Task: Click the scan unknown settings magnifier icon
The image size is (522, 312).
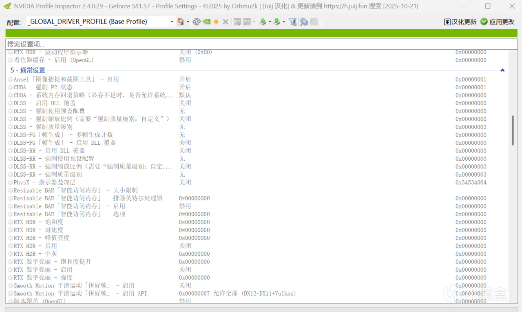Action: [x=304, y=22]
